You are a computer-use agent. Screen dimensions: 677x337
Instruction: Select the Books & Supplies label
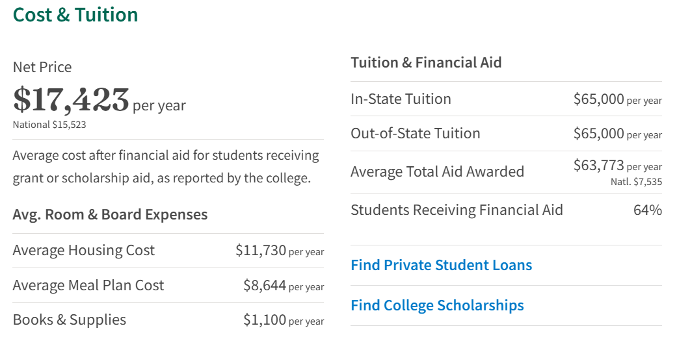[x=70, y=319]
